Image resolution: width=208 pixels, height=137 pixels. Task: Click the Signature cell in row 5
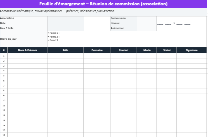(192, 75)
